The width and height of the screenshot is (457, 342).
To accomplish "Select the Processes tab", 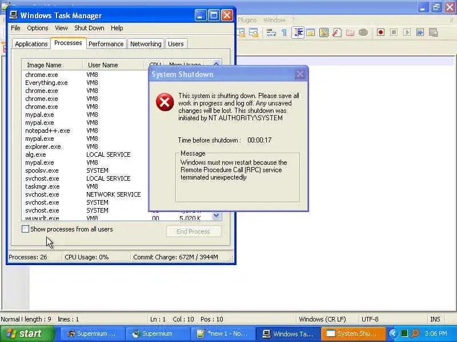I will click(x=68, y=43).
